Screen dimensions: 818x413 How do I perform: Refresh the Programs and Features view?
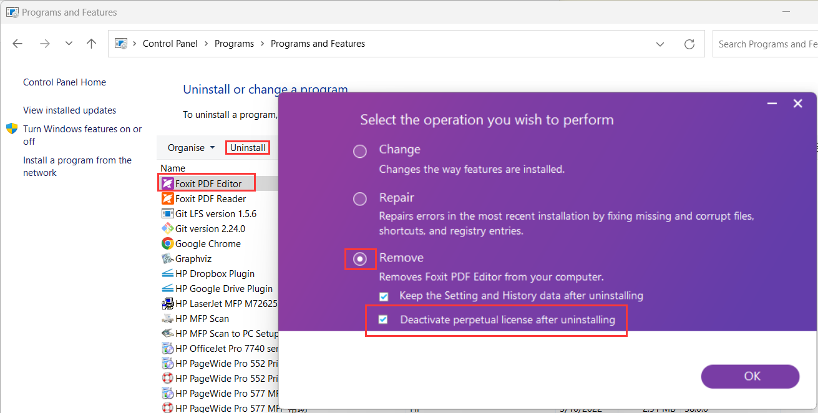coord(689,44)
